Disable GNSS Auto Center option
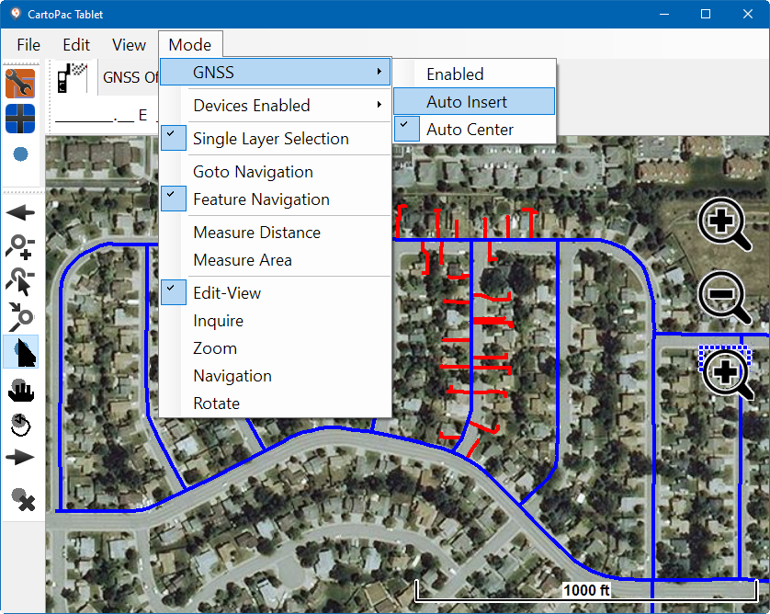Screen dimensions: 770x614 pyautogui.click(x=470, y=130)
